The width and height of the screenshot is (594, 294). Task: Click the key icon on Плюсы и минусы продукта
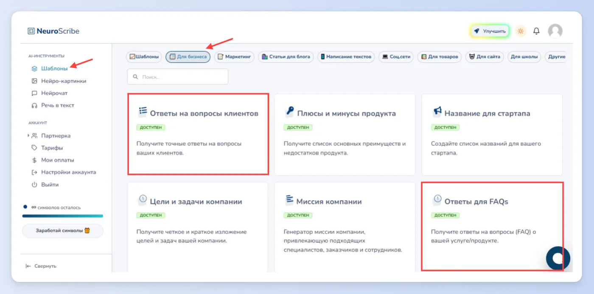(x=290, y=112)
